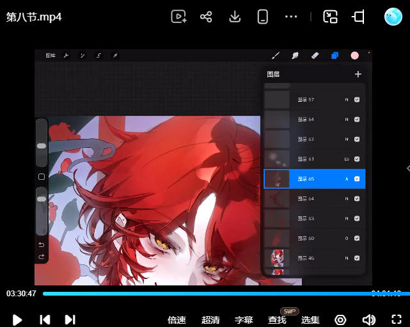Hide layer 57 via its checkbox
This screenshot has height=327, width=410.
[x=357, y=100]
